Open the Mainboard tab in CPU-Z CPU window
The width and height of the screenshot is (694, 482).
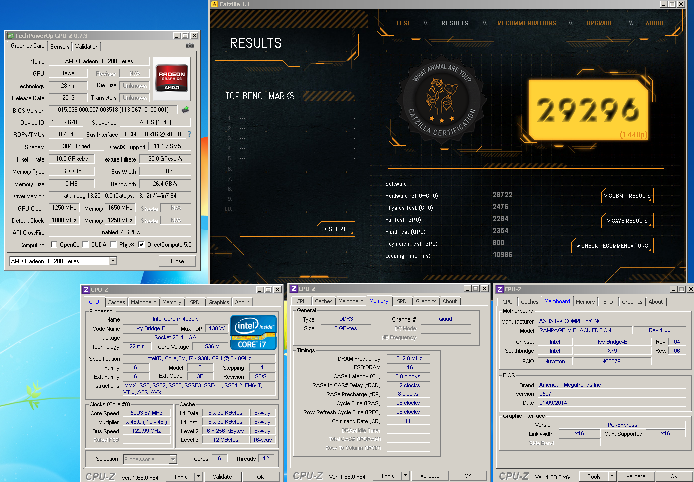click(144, 302)
